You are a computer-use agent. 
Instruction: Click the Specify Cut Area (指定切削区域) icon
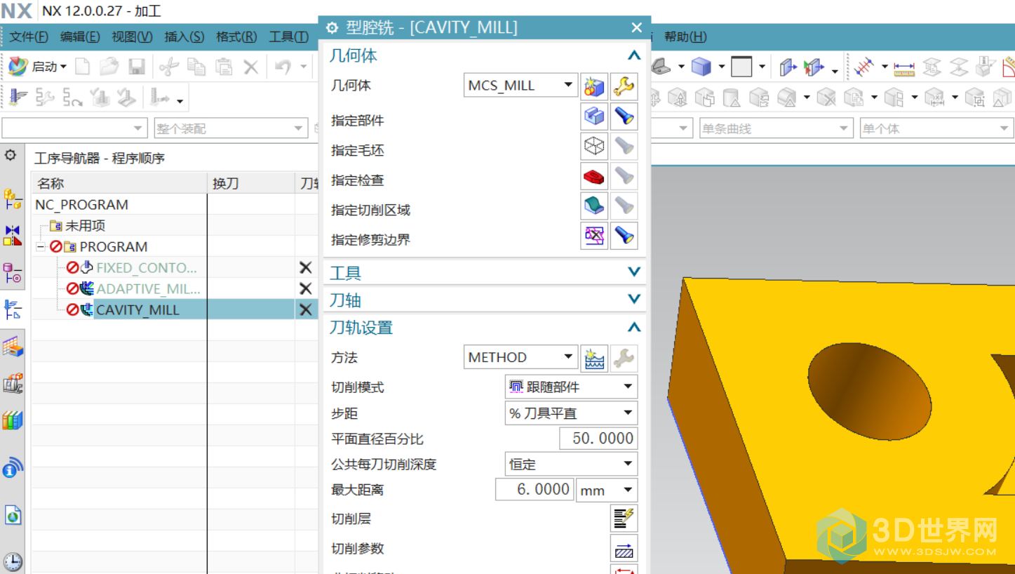point(595,206)
